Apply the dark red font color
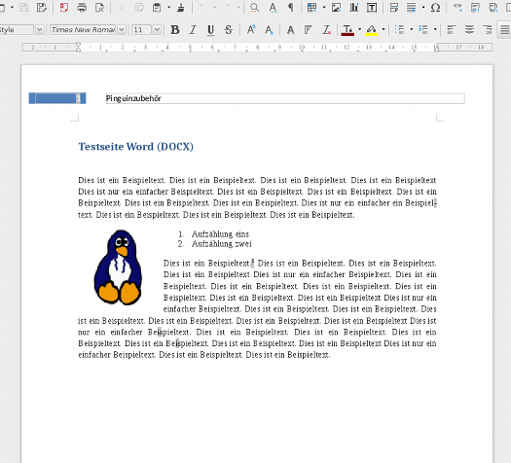 [347, 30]
